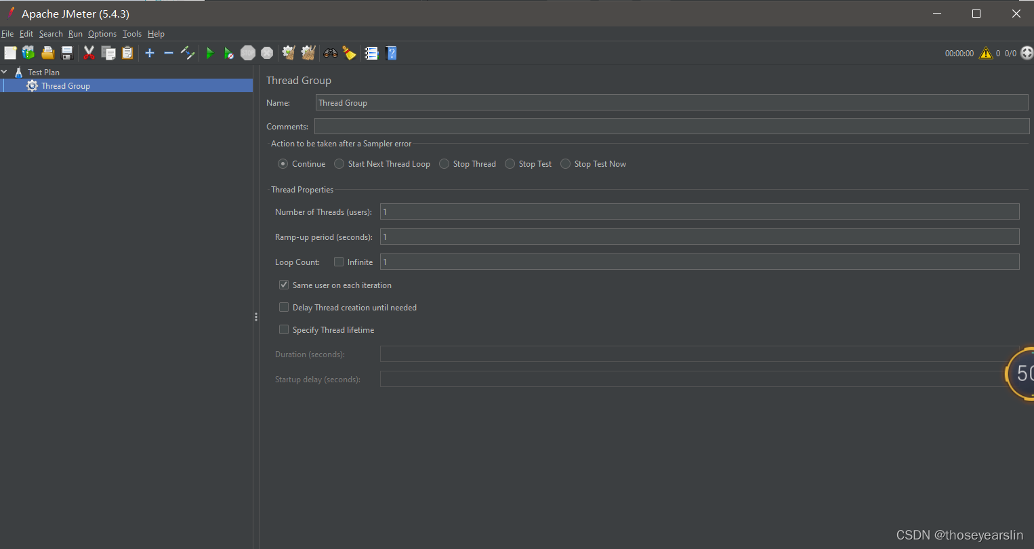
Task: Click the Stop sign icon
Action: click(x=248, y=53)
